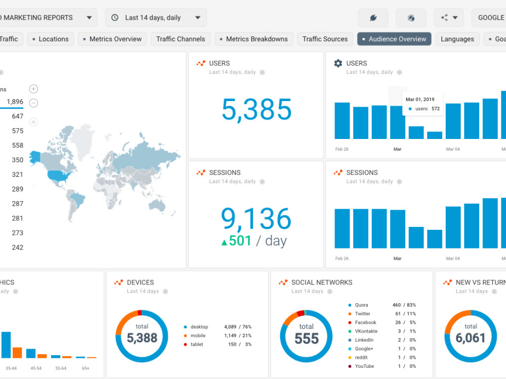This screenshot has width=506, height=379.
Task: Click the trend icon on New vs Returning widget
Action: [x=447, y=282]
